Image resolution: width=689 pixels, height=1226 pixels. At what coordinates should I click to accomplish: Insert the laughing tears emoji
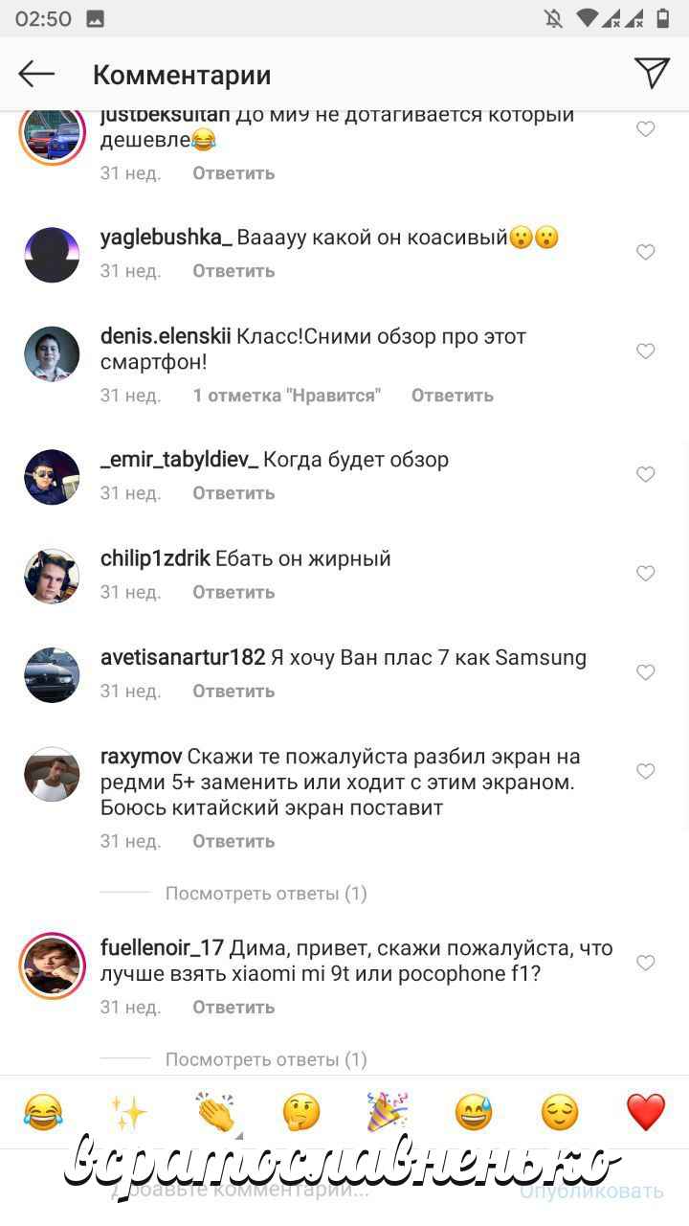click(43, 1112)
